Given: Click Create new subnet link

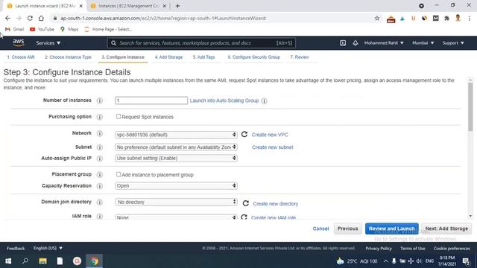Looking at the screenshot, I should click(x=273, y=147).
